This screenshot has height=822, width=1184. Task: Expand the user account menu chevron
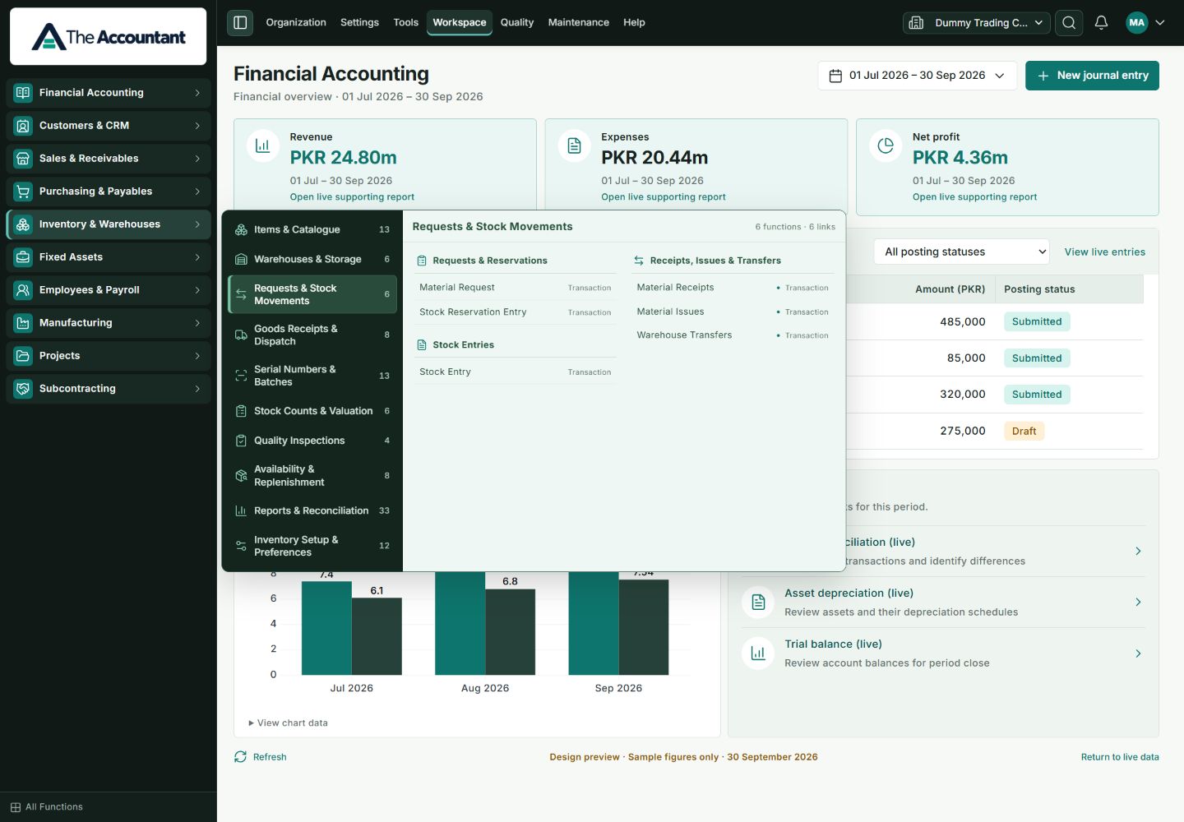(x=1160, y=23)
